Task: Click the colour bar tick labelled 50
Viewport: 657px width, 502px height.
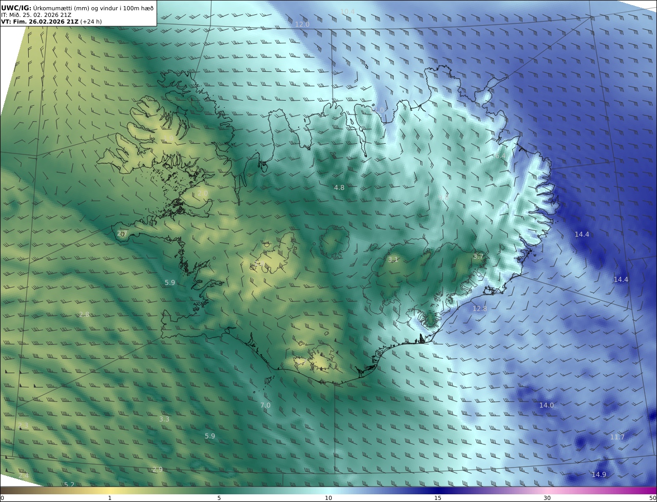Action: pos(653,498)
